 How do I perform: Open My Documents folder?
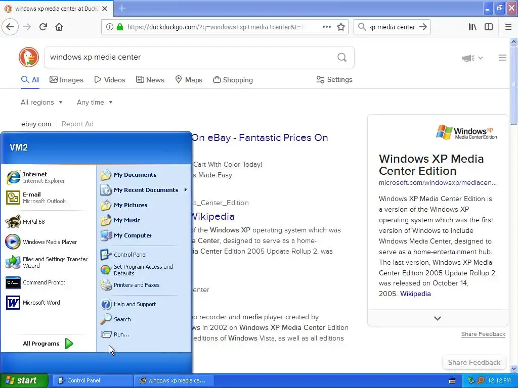[x=144, y=175]
